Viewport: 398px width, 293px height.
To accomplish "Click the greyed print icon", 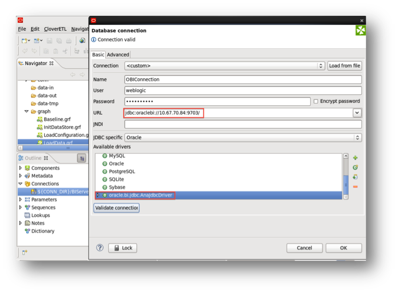I will coord(69,41).
